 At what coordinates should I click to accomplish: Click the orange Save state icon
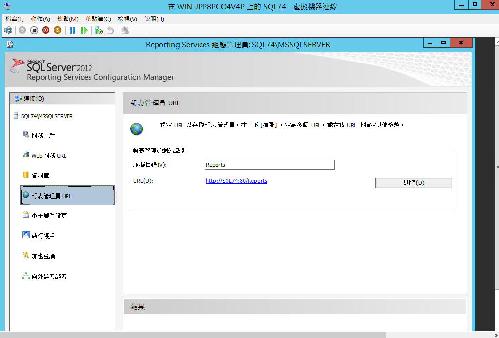57,30
